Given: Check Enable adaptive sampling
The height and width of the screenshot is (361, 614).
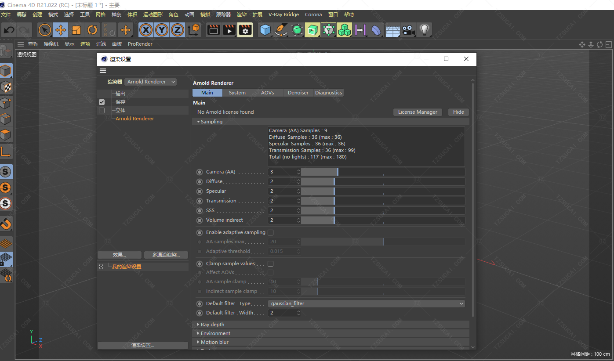Looking at the screenshot, I should (x=271, y=232).
